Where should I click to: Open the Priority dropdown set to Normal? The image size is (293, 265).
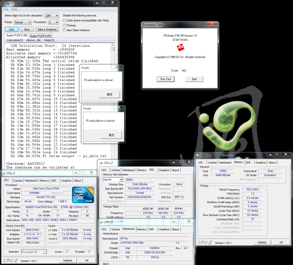pos(22,22)
